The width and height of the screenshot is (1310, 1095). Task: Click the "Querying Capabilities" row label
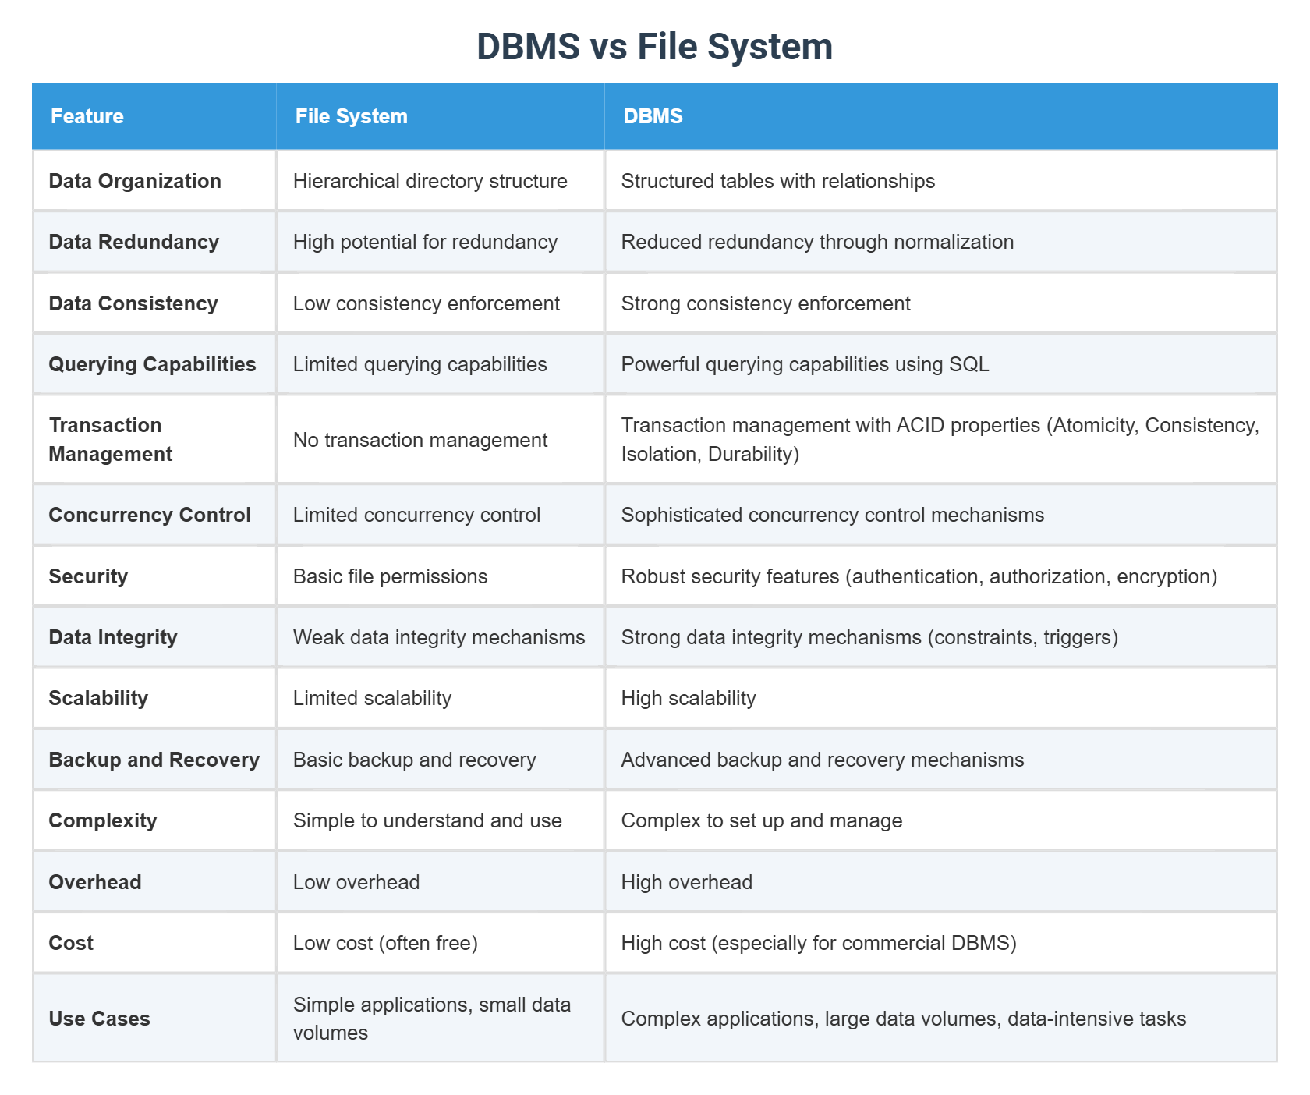(x=154, y=364)
